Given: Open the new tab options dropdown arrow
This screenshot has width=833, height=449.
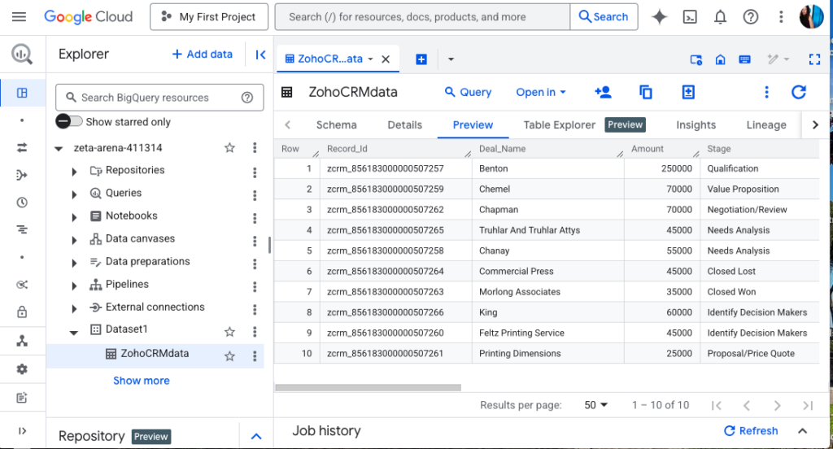Looking at the screenshot, I should pyautogui.click(x=451, y=59).
